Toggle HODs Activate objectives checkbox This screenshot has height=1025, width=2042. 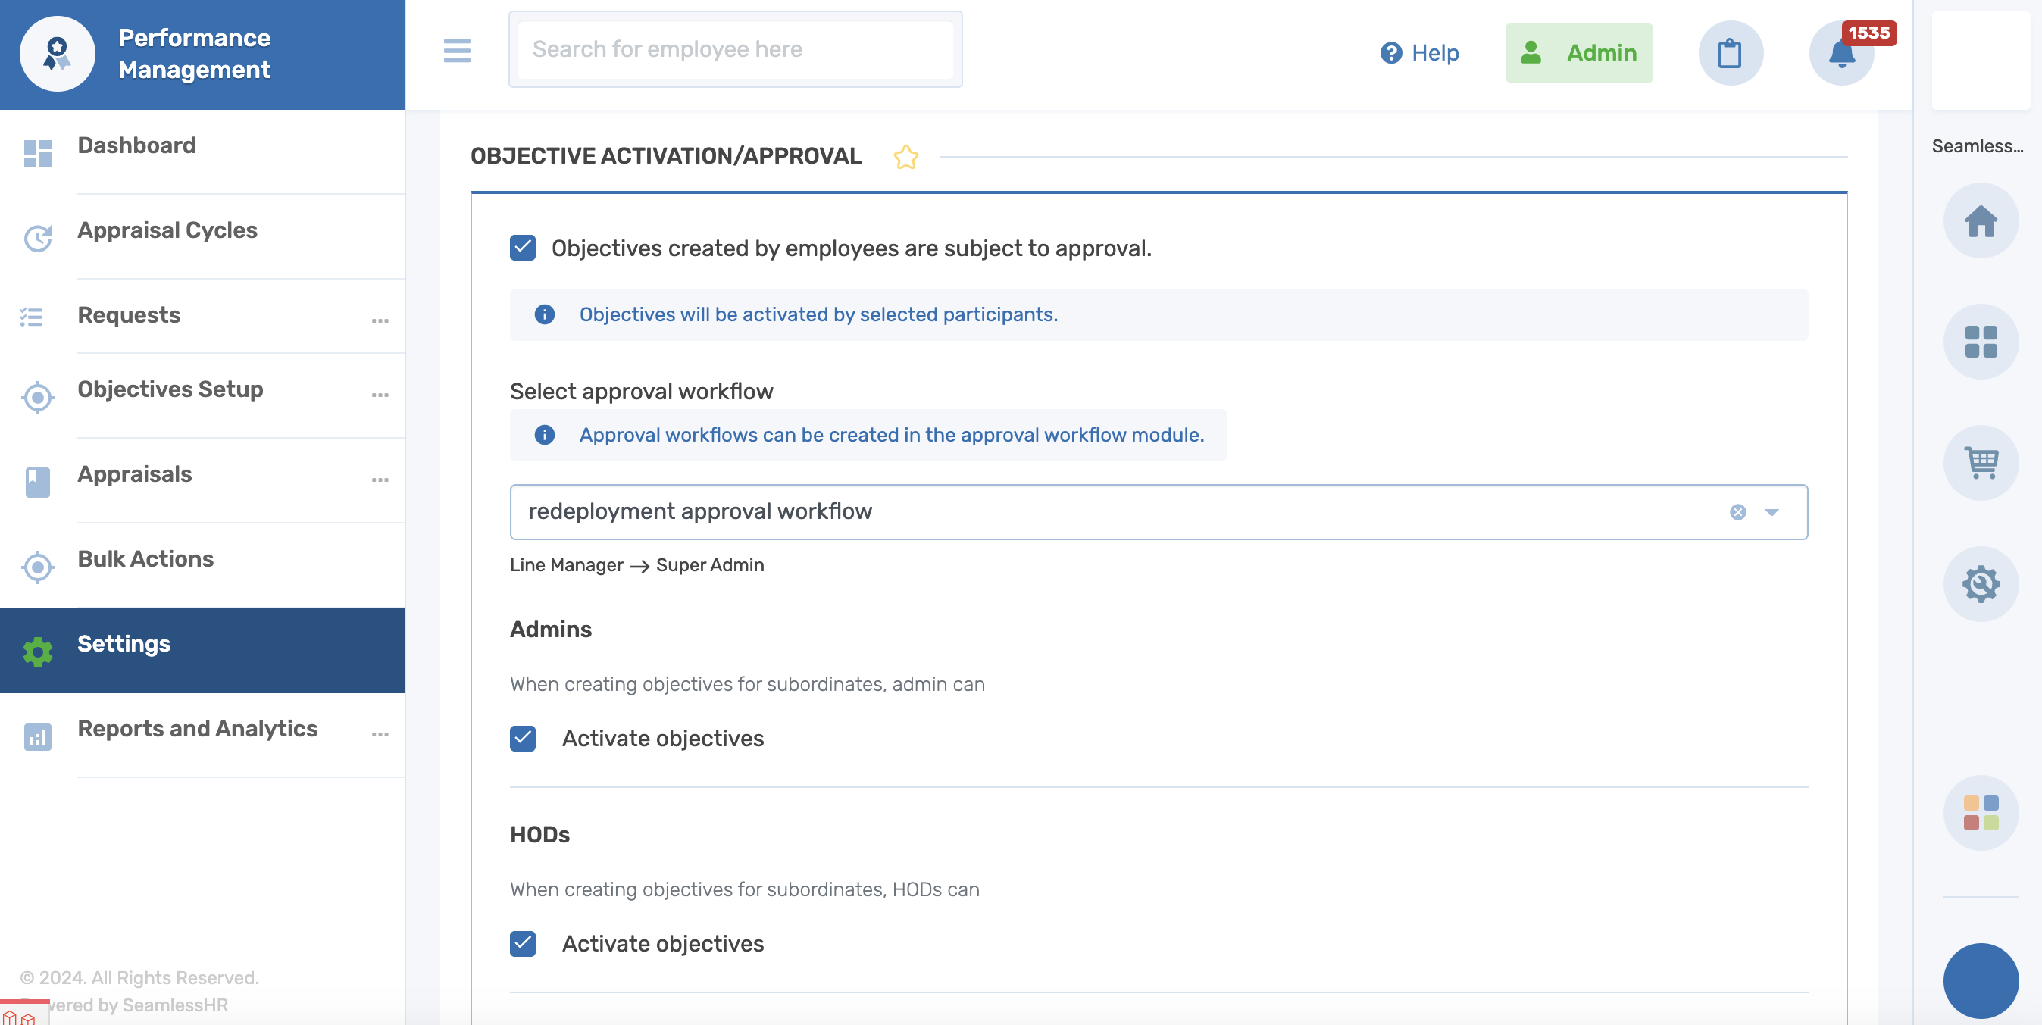click(x=522, y=943)
